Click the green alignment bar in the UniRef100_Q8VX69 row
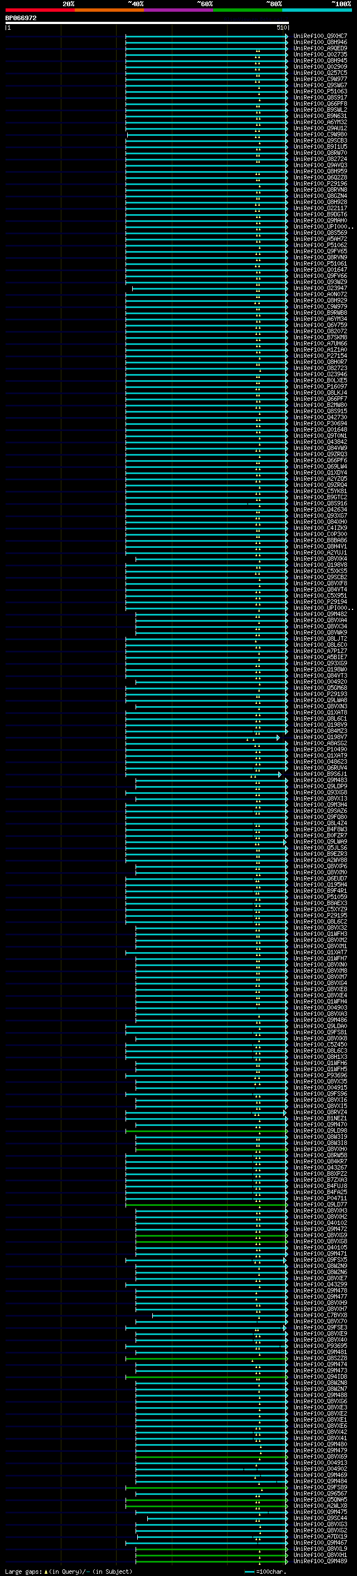 [x=212, y=1457]
